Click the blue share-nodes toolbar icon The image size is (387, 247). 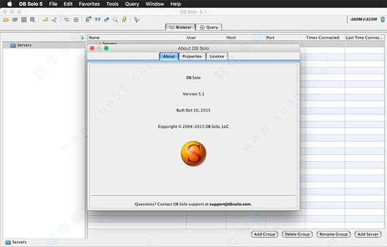click(54, 19)
